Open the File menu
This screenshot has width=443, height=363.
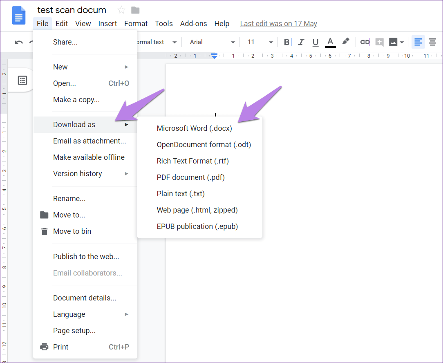click(43, 24)
